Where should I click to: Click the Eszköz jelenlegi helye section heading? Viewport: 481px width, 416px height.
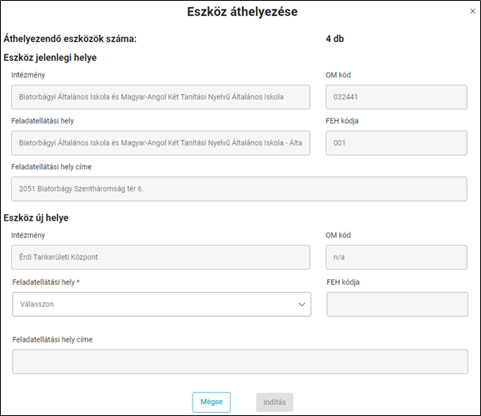click(x=50, y=58)
